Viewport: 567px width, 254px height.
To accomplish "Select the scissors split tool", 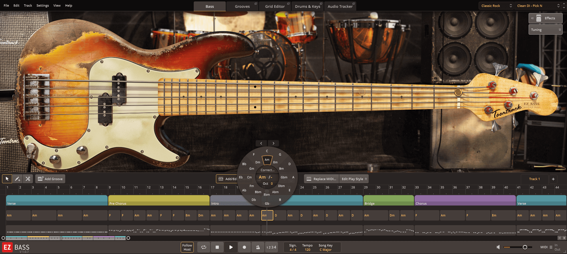I will click(28, 179).
